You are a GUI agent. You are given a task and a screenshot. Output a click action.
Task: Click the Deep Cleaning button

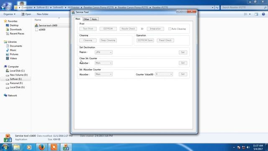coord(108,40)
